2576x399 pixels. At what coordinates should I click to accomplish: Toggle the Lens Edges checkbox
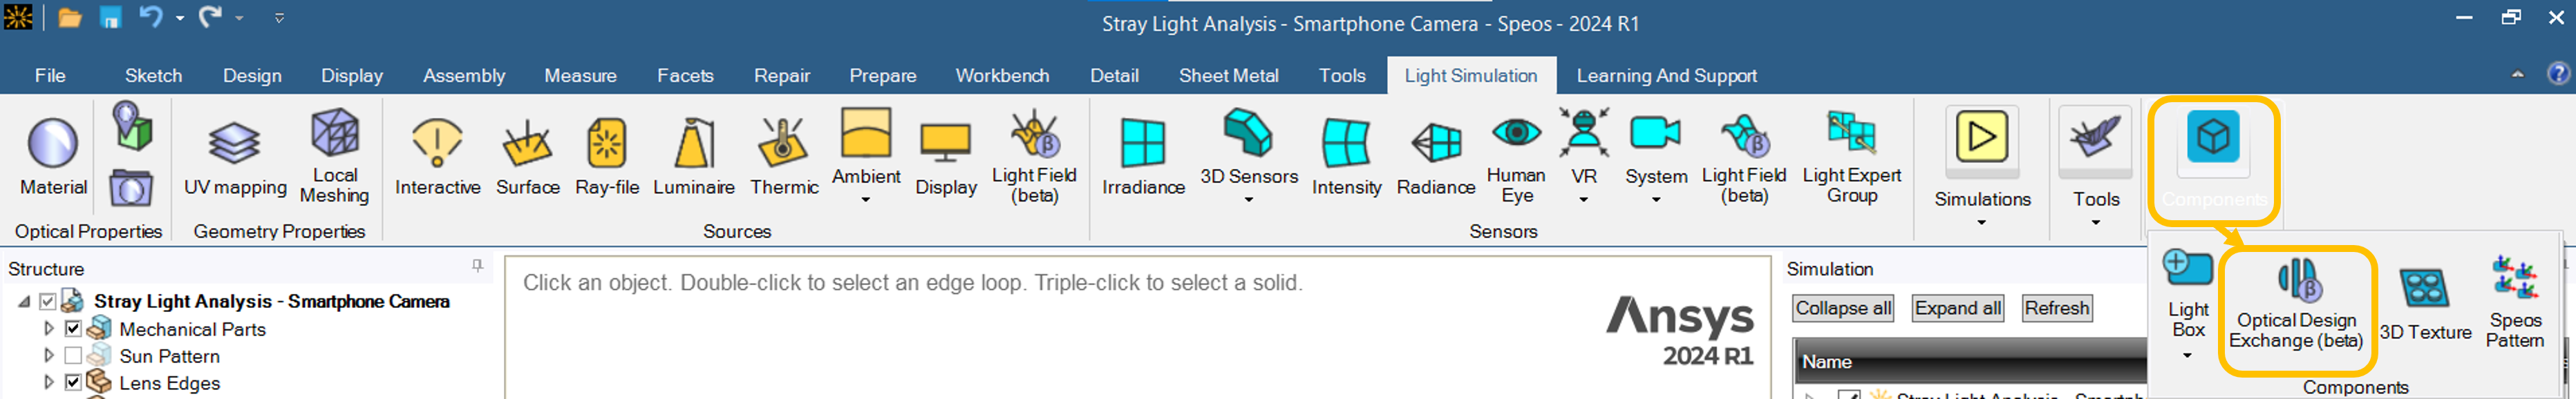coord(72,382)
